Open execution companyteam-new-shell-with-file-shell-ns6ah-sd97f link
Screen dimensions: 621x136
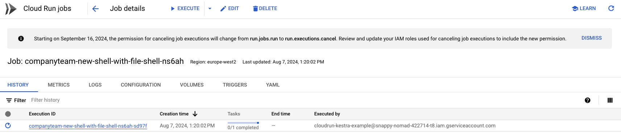[88, 126]
